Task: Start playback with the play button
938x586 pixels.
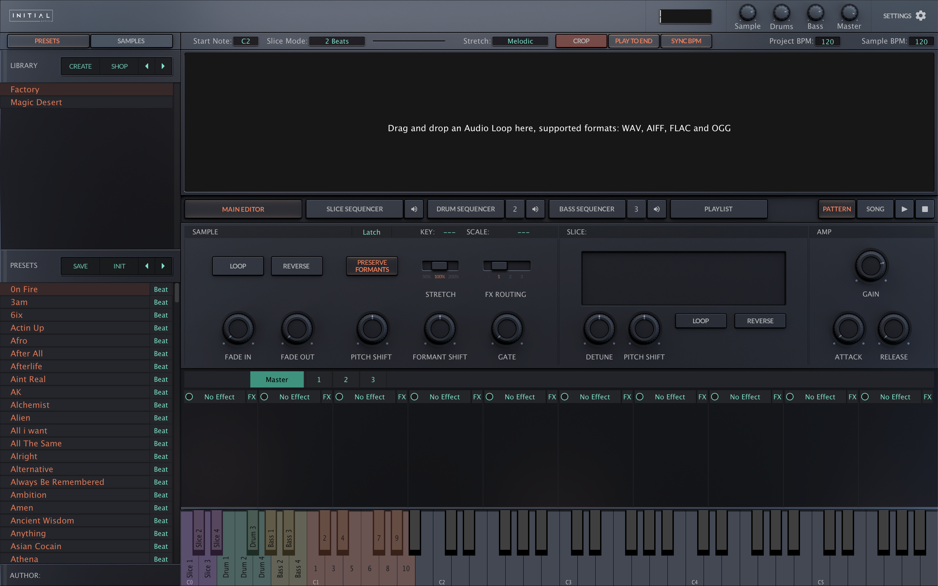Action: pyautogui.click(x=904, y=209)
